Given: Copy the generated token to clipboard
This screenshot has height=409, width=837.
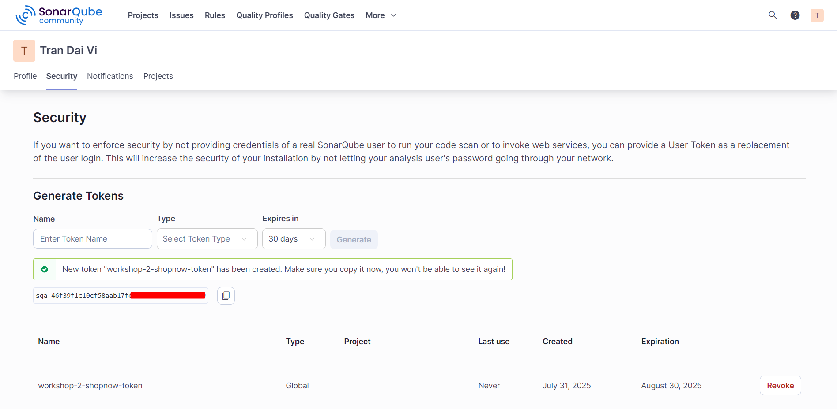Looking at the screenshot, I should point(226,296).
